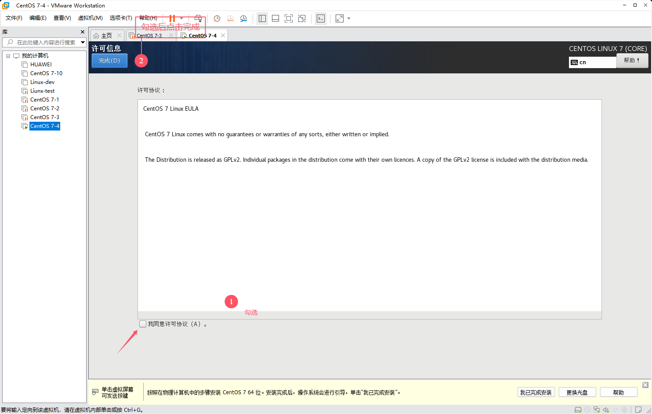Select CentOS 7-1 in the library
Screen dimensions: 652x414
(x=44, y=100)
